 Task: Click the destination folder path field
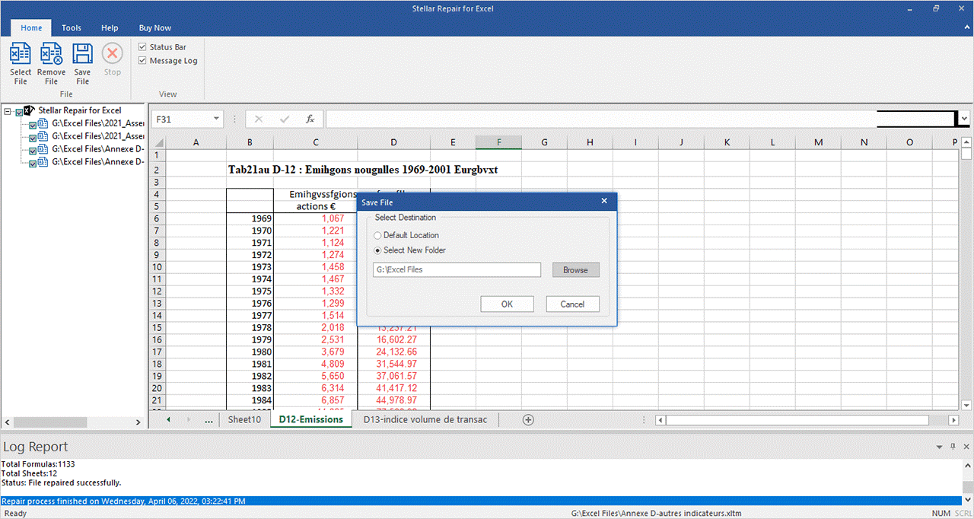(457, 270)
